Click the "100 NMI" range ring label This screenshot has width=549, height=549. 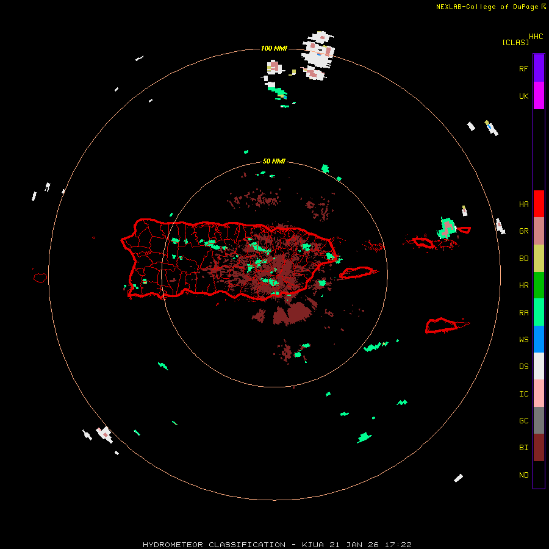click(274, 48)
